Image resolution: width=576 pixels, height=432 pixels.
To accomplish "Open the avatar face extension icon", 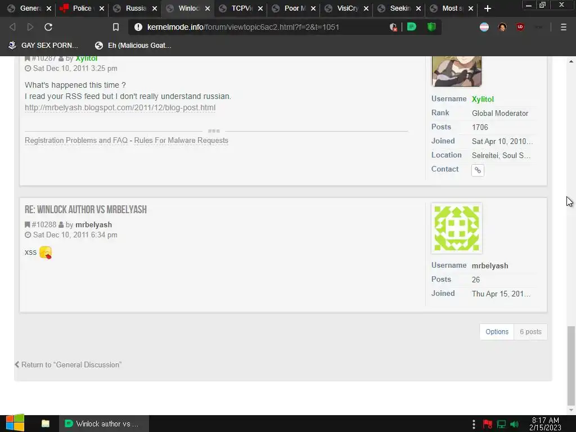I will [x=502, y=27].
